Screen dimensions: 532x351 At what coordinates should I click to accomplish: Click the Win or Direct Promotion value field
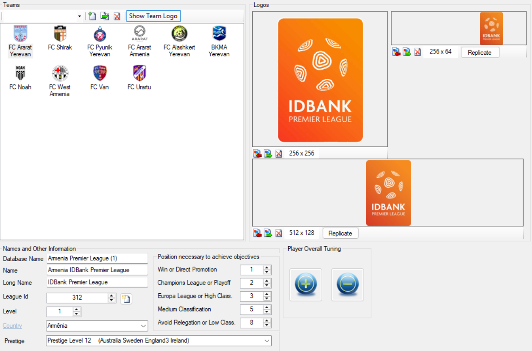(251, 270)
